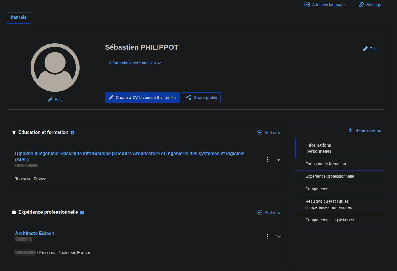397x271 pixels.
Task: Click the Edit text under the avatar
Action: (58, 100)
